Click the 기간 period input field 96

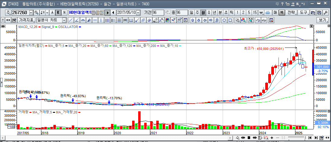(158, 13)
